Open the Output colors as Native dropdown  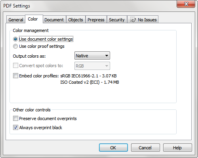(92, 56)
